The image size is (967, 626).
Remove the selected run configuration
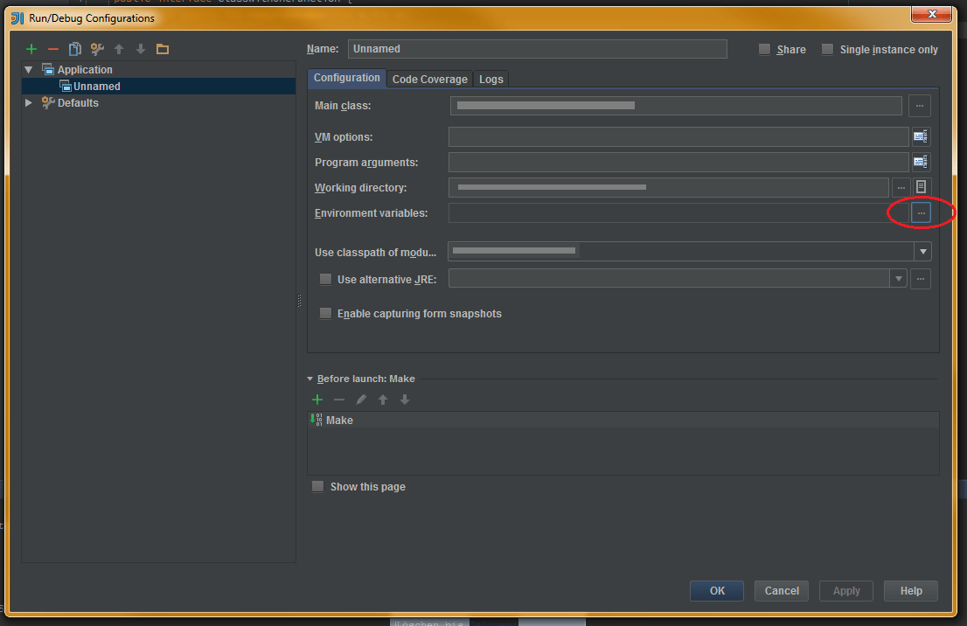pos(53,49)
